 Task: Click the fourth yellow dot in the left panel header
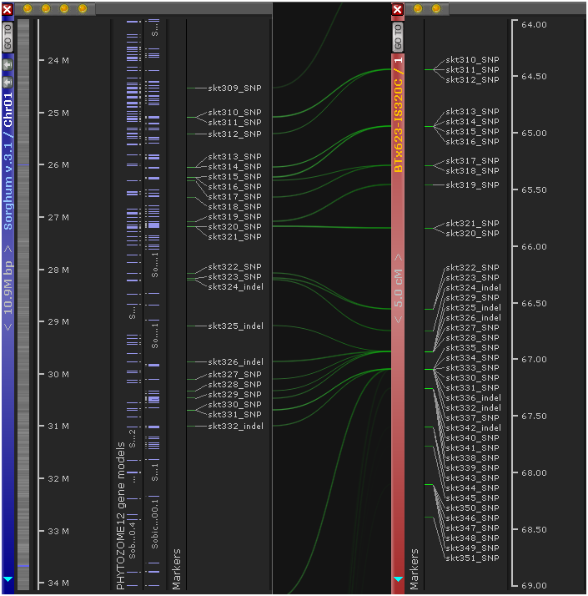pos(82,8)
